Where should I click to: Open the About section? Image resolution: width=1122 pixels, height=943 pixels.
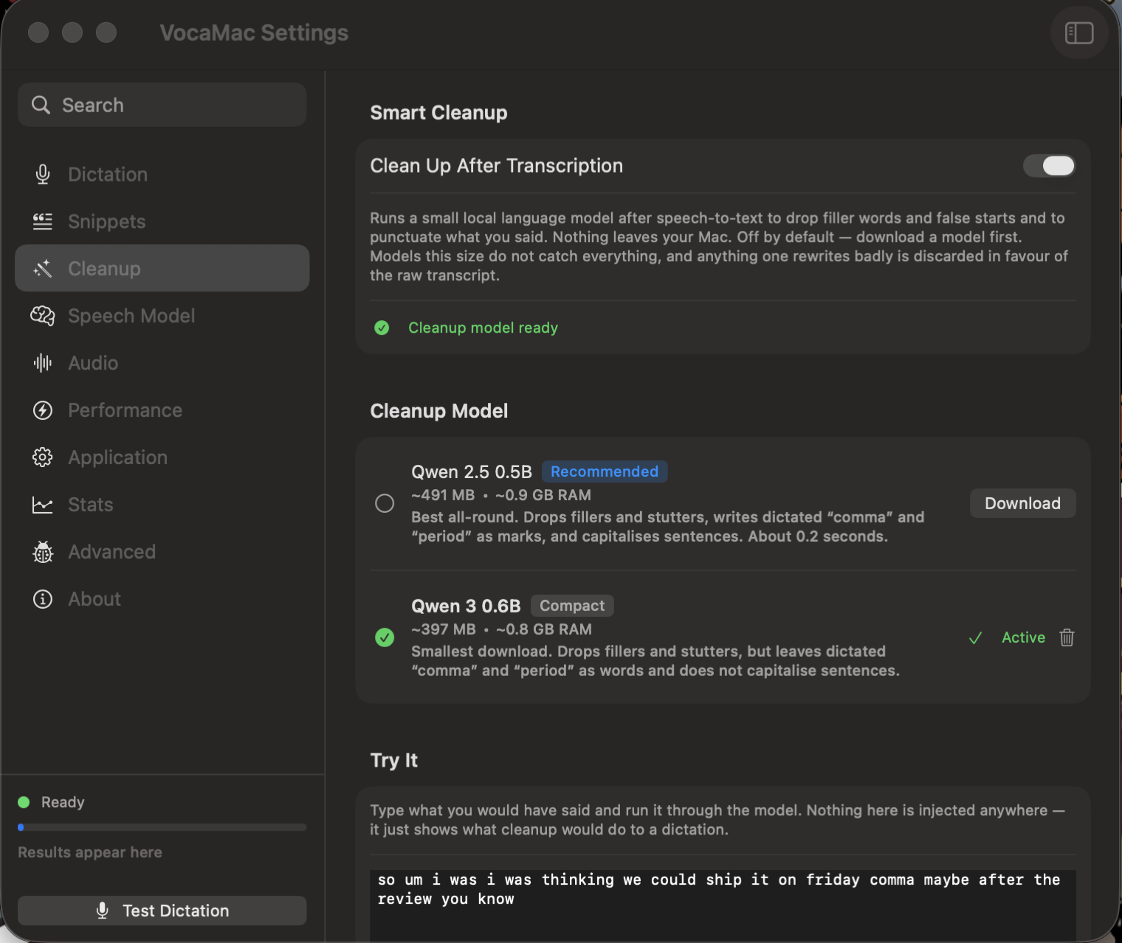(x=162, y=599)
